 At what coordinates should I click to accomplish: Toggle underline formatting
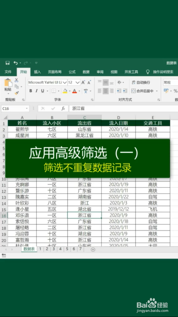point(43,91)
